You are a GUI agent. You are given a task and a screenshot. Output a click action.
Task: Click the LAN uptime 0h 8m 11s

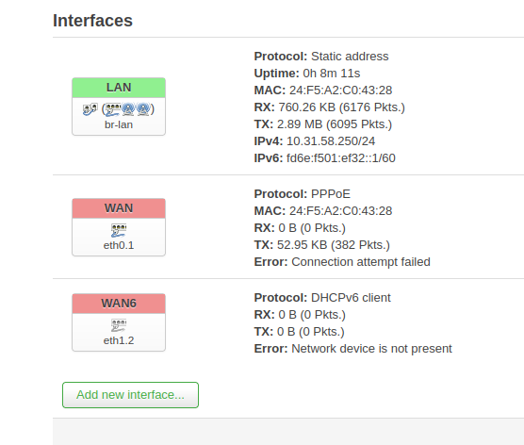(332, 74)
